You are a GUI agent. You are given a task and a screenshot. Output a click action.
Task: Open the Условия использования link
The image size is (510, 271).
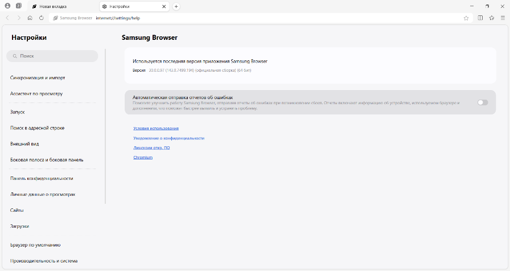[156, 129]
